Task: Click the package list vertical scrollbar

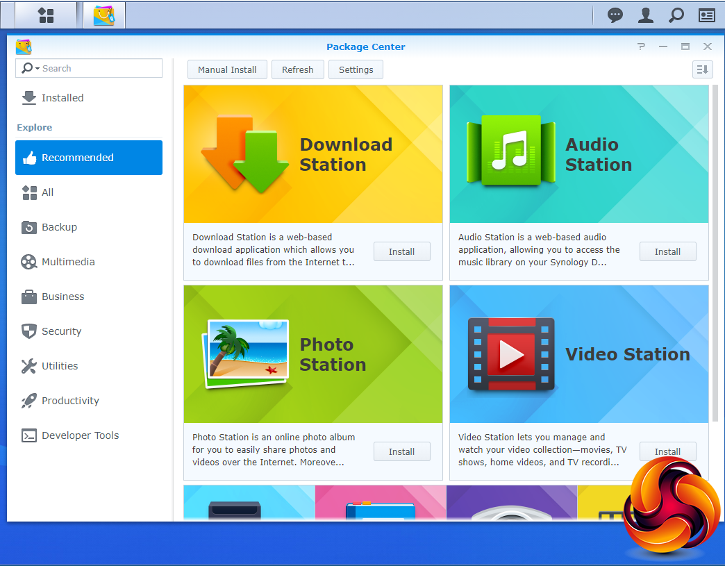Action: [715, 253]
